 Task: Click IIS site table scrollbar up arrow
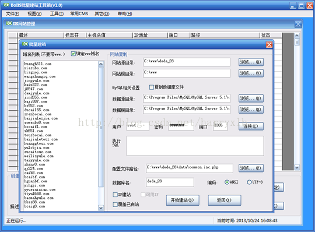point(297,36)
